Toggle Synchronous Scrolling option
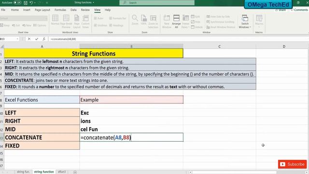The image size is (309, 174). click(x=220, y=22)
